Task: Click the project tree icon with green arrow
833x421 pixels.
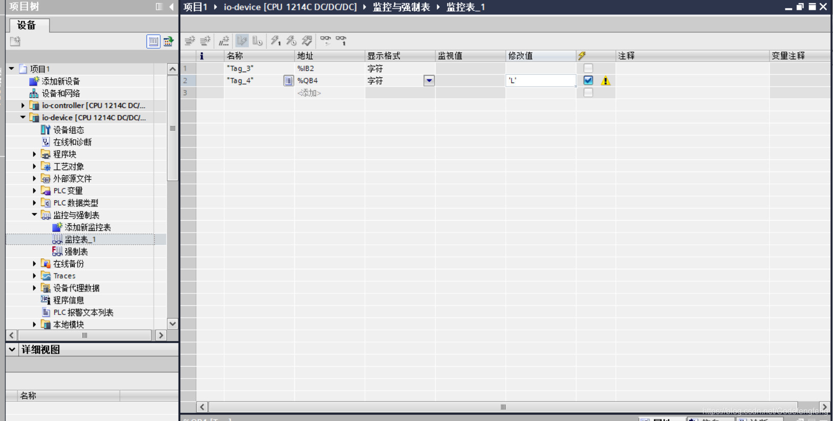Action: [168, 41]
